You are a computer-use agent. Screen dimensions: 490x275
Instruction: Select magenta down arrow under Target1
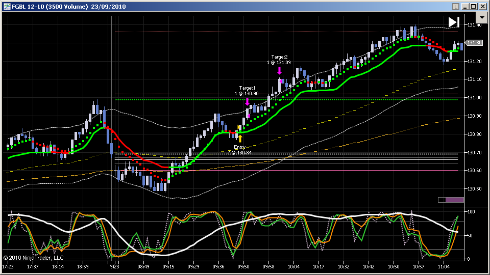(x=247, y=102)
